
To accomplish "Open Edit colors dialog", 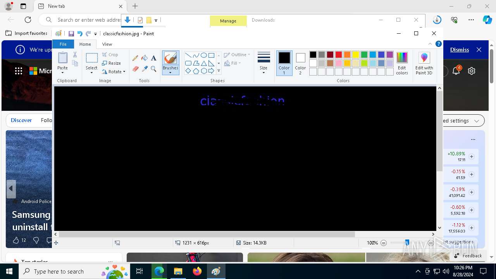I will (x=402, y=63).
